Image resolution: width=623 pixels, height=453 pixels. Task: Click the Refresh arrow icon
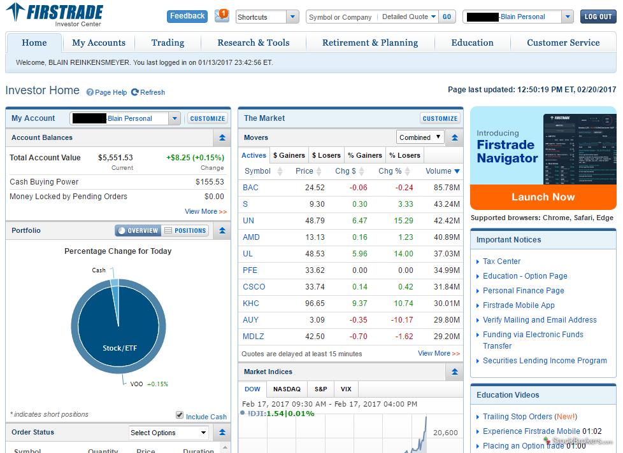pyautogui.click(x=135, y=92)
